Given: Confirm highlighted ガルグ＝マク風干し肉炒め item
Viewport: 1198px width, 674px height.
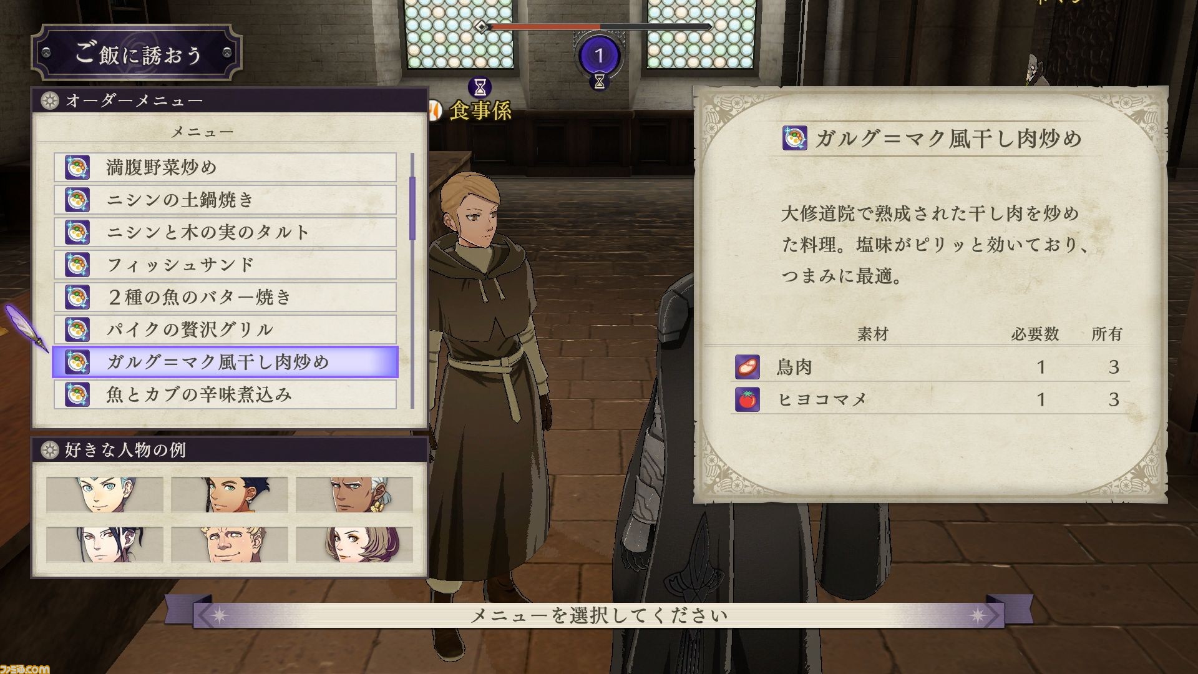Looking at the screenshot, I should (x=225, y=362).
